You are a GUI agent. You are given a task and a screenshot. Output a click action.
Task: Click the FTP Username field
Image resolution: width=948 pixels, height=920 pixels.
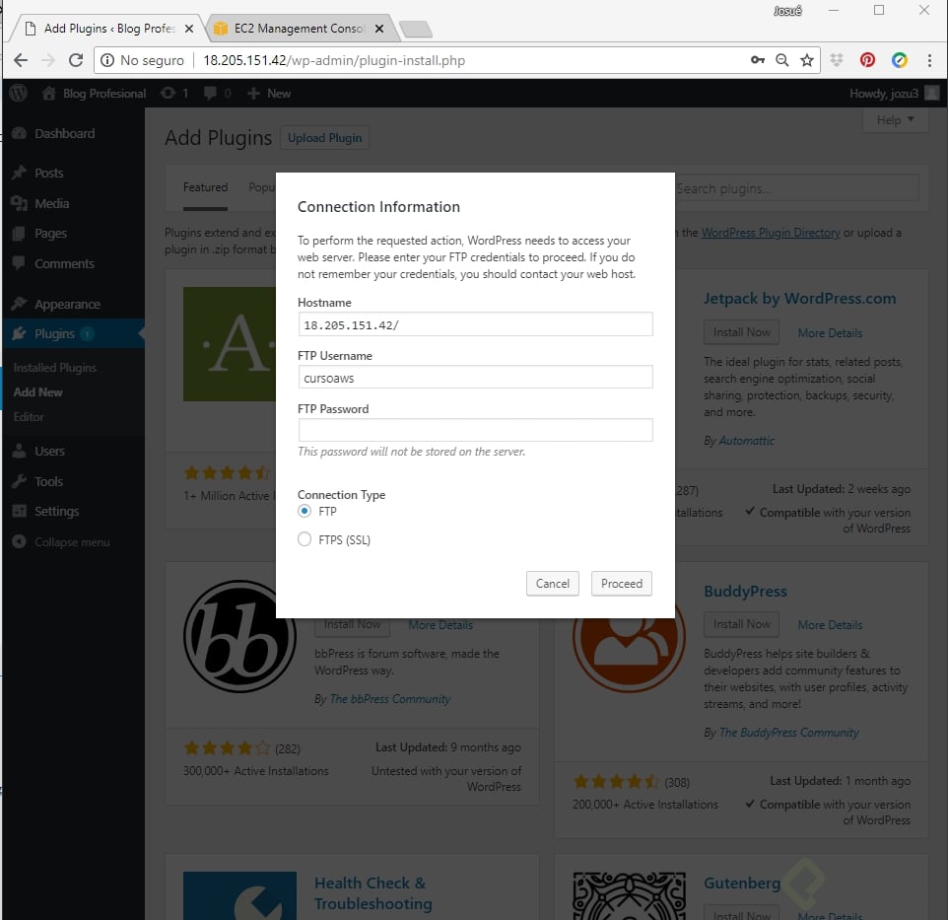475,378
